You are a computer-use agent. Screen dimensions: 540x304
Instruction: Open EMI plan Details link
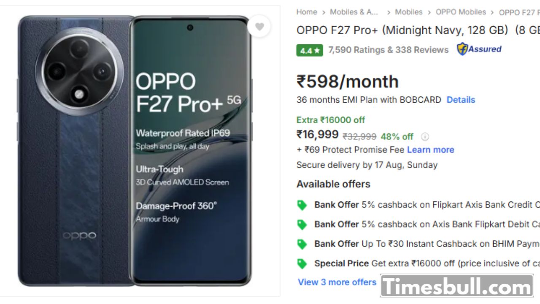click(461, 100)
